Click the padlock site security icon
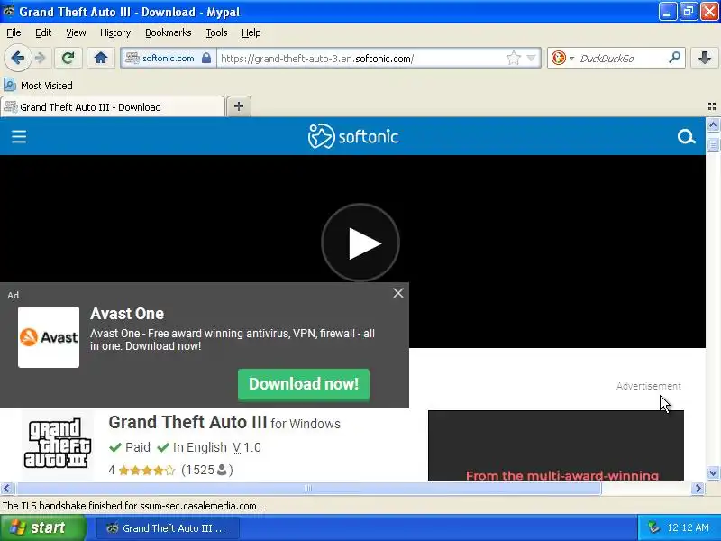Viewport: 721px width, 541px height. (x=206, y=58)
